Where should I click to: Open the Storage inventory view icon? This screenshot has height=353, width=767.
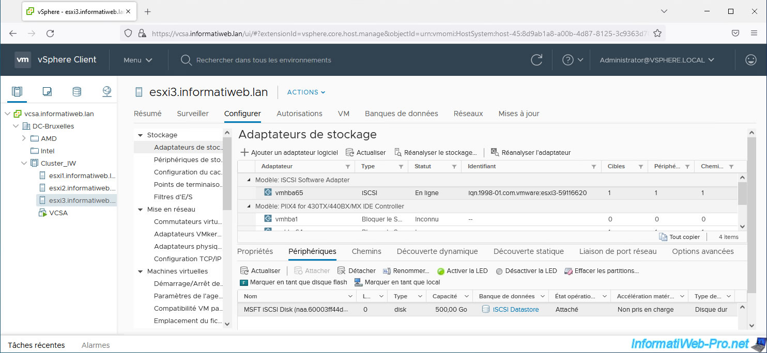coord(76,92)
